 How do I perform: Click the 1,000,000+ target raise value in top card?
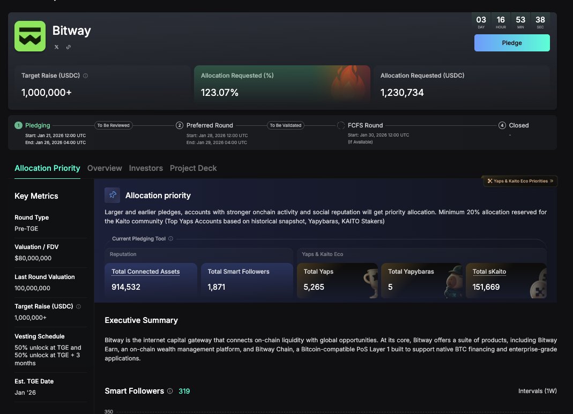point(47,93)
